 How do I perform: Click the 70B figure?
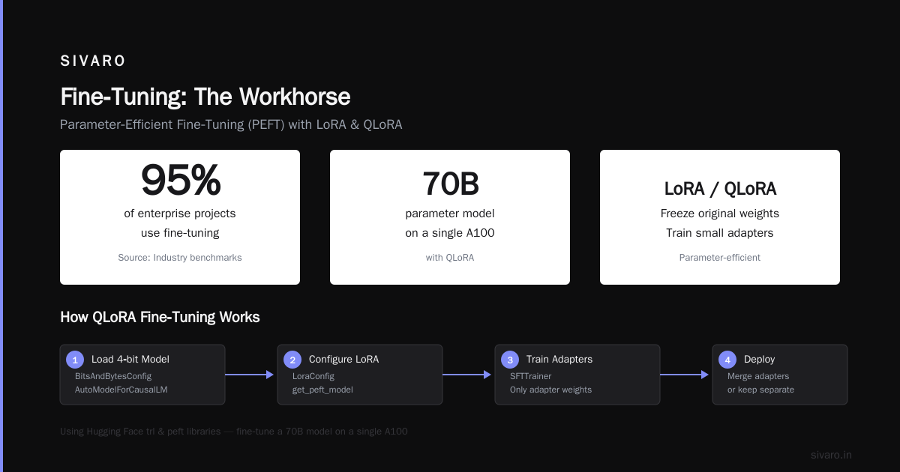click(450, 183)
